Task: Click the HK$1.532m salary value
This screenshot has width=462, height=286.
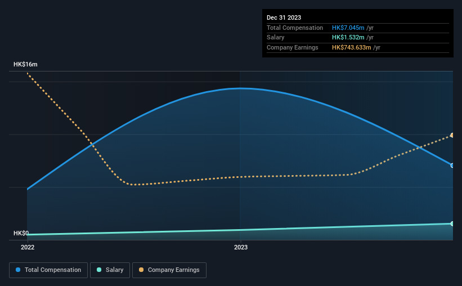Action: click(348, 38)
